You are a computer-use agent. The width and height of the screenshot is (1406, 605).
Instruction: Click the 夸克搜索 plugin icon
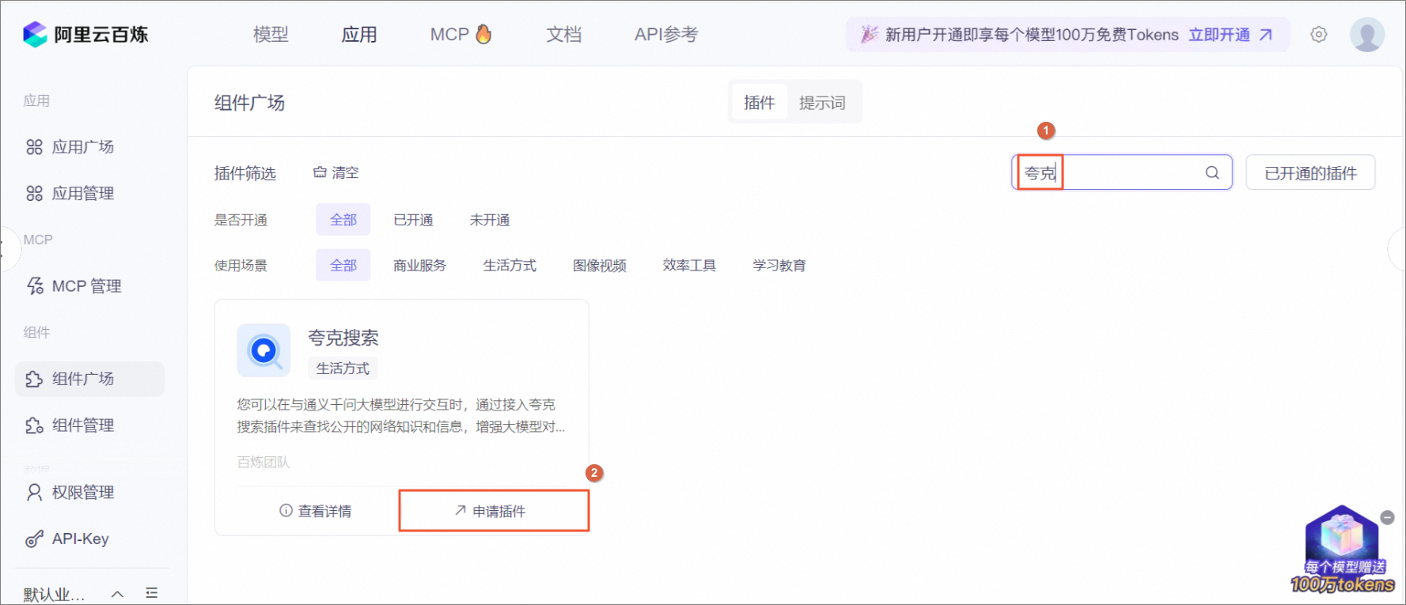pyautogui.click(x=263, y=350)
